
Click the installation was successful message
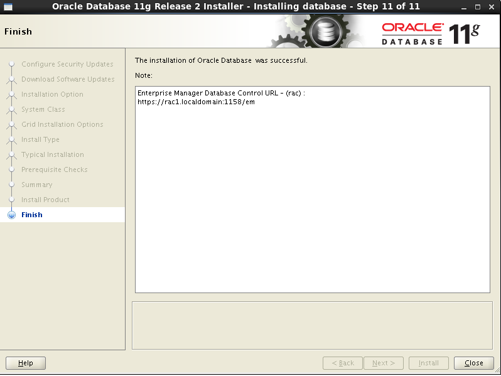(221, 60)
